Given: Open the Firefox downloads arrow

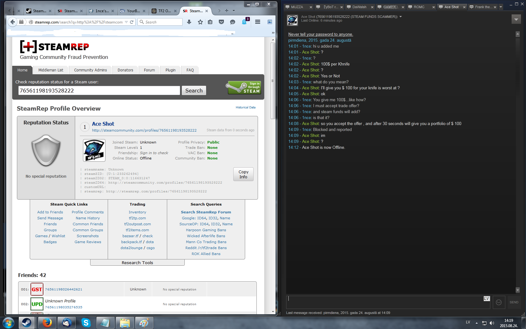Looking at the screenshot, I should click(x=189, y=22).
